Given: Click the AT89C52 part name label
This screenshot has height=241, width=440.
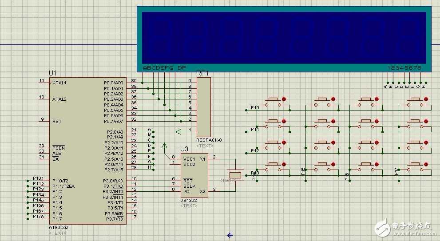Looking at the screenshot, I should click(58, 228).
